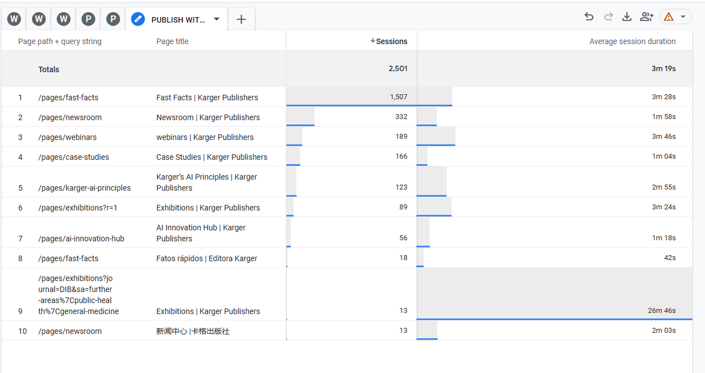705x373 pixels.
Task: Select /pages/newsroom path in row 2
Action: pos(70,117)
